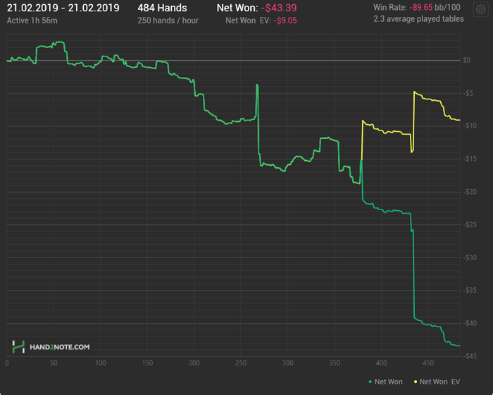Click the Win Rate -89.65 bb/100 text
The image size is (493, 395).
click(417, 8)
